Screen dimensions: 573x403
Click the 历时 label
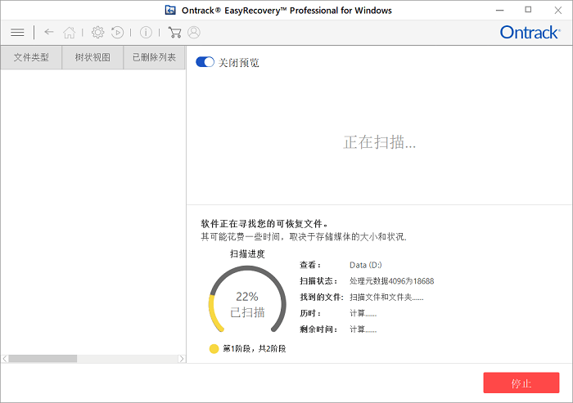(x=310, y=313)
